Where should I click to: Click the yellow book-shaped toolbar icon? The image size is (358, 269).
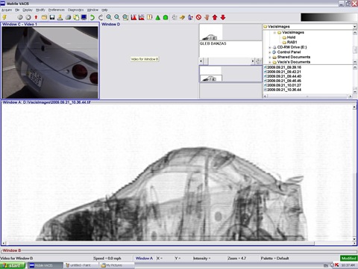150,17
